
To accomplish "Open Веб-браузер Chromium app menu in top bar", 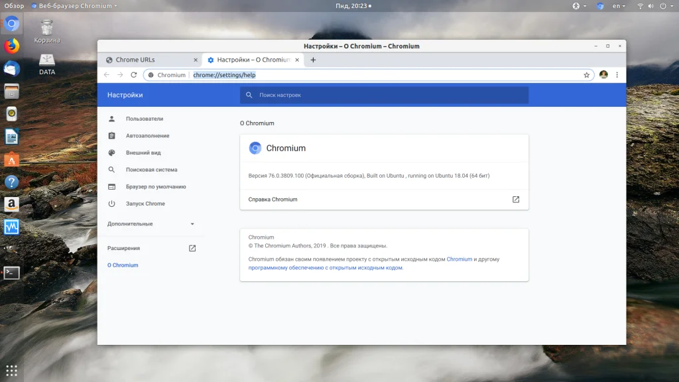I will (x=74, y=5).
